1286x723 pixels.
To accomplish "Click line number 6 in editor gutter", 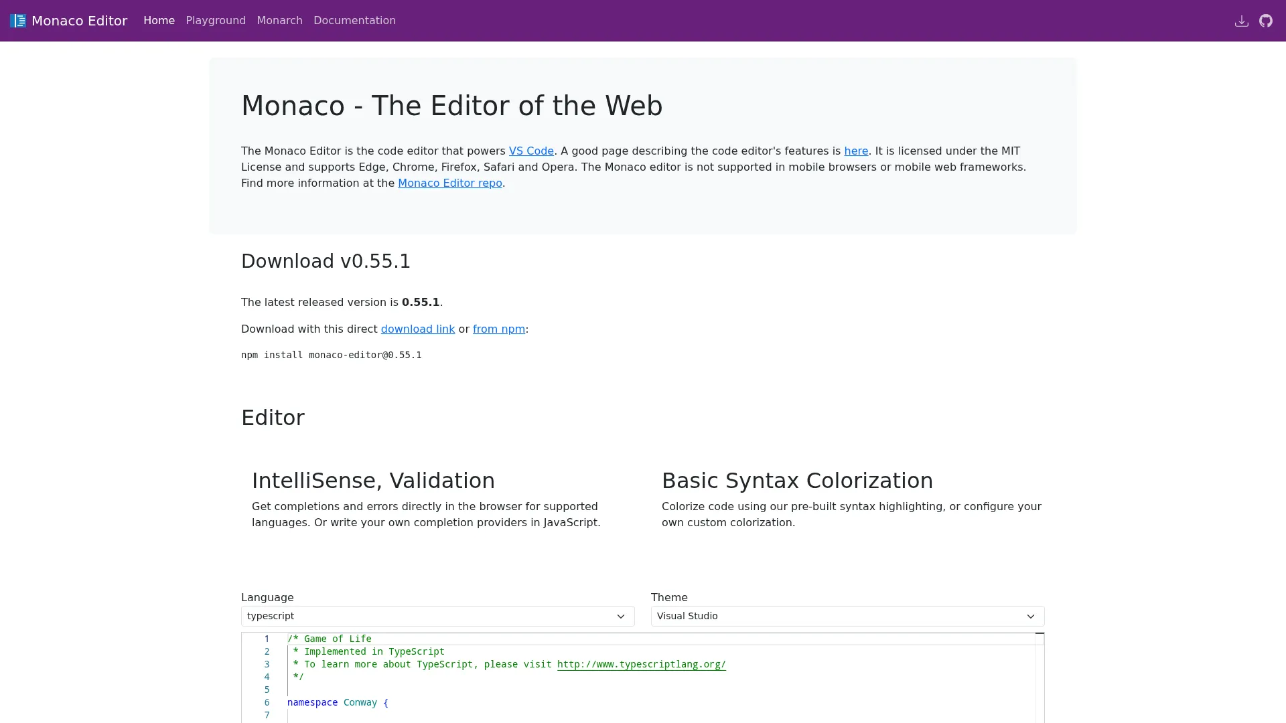I will pyautogui.click(x=267, y=703).
